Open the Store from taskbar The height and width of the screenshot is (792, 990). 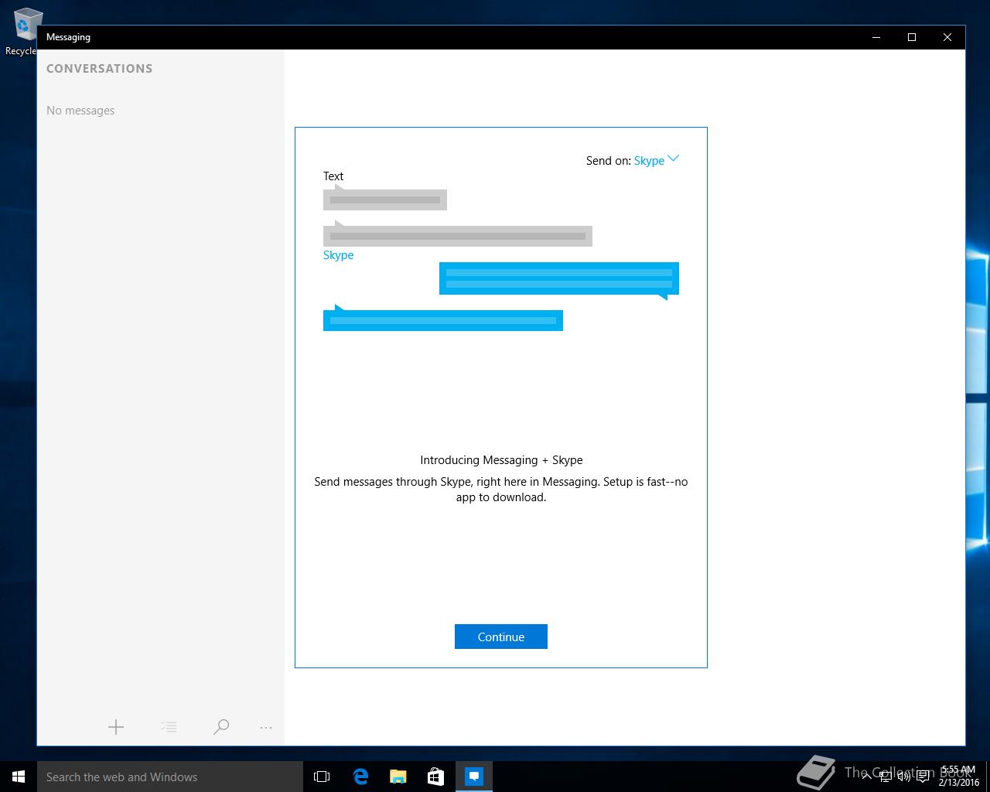click(x=436, y=777)
